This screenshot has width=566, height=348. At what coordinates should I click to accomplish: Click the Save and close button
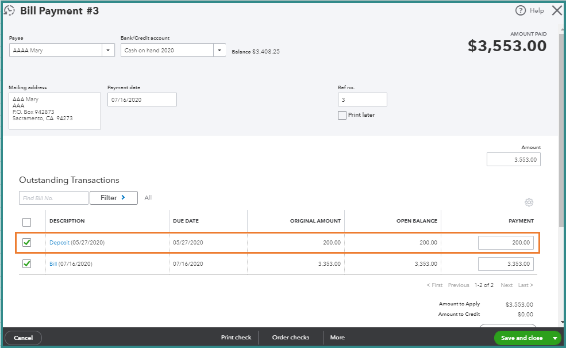click(521, 338)
